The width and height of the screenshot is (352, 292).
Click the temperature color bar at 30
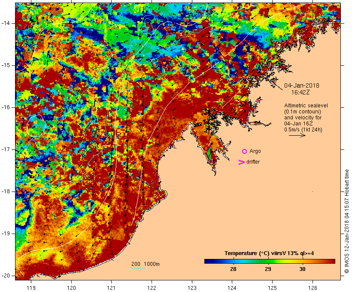point(302,261)
